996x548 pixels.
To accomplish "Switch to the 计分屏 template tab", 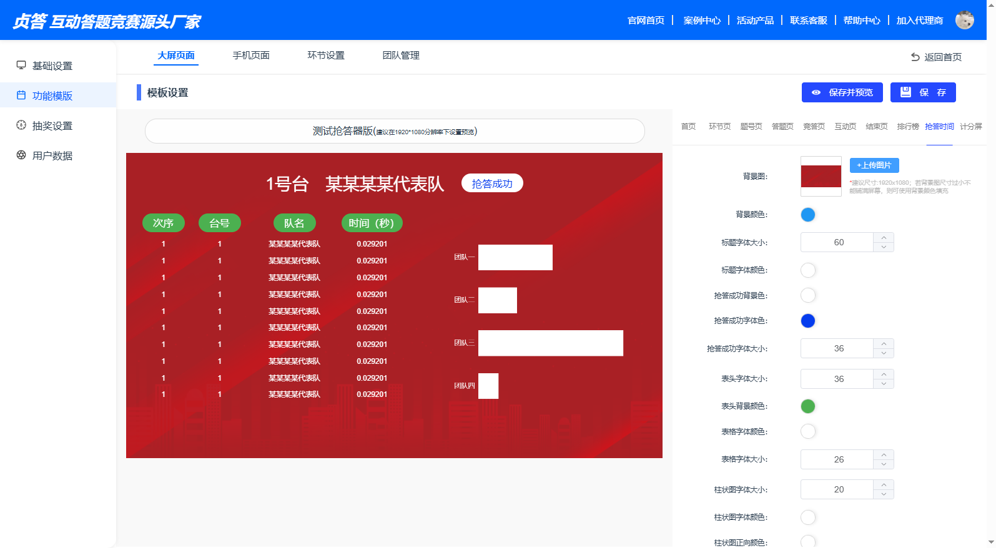I will pyautogui.click(x=971, y=126).
